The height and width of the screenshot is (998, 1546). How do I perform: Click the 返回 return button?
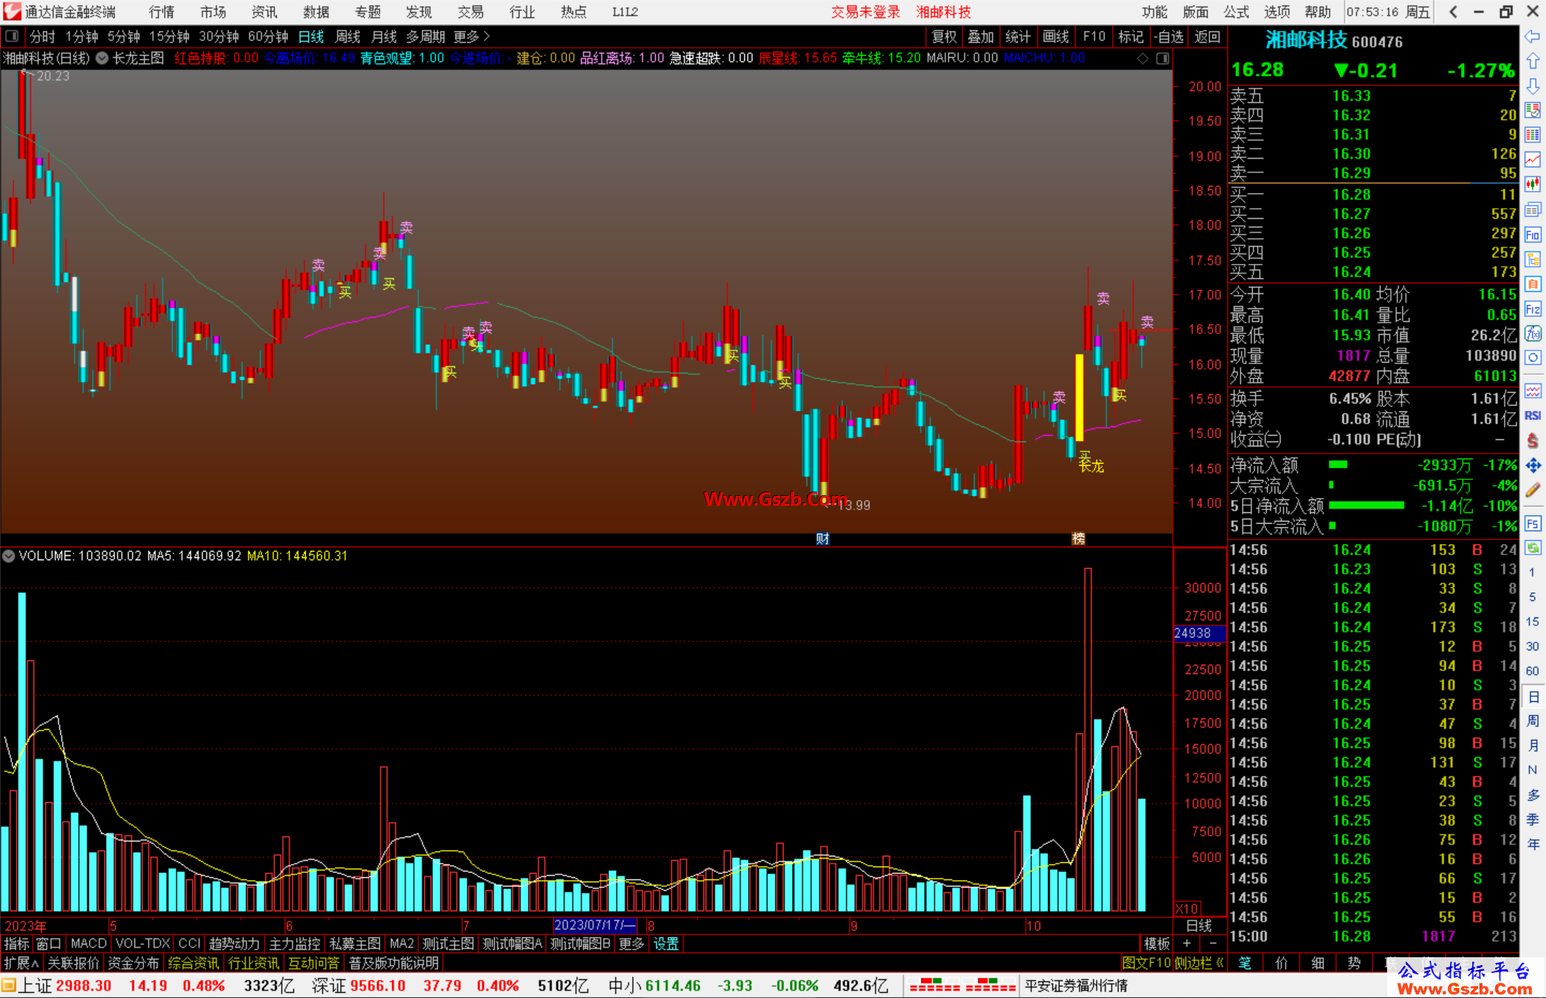point(1207,36)
